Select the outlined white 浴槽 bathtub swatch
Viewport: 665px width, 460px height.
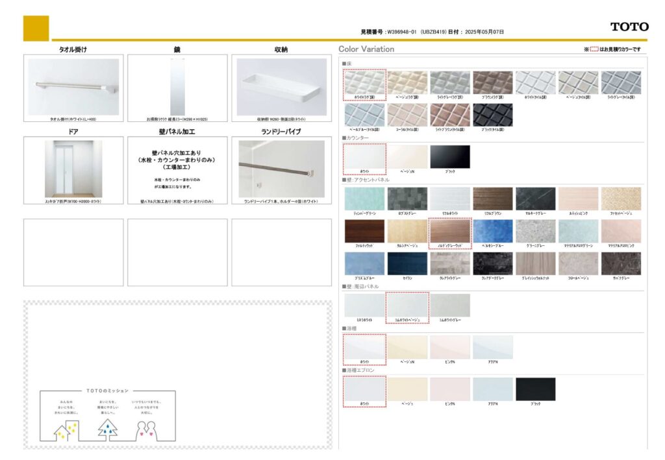tap(364, 347)
